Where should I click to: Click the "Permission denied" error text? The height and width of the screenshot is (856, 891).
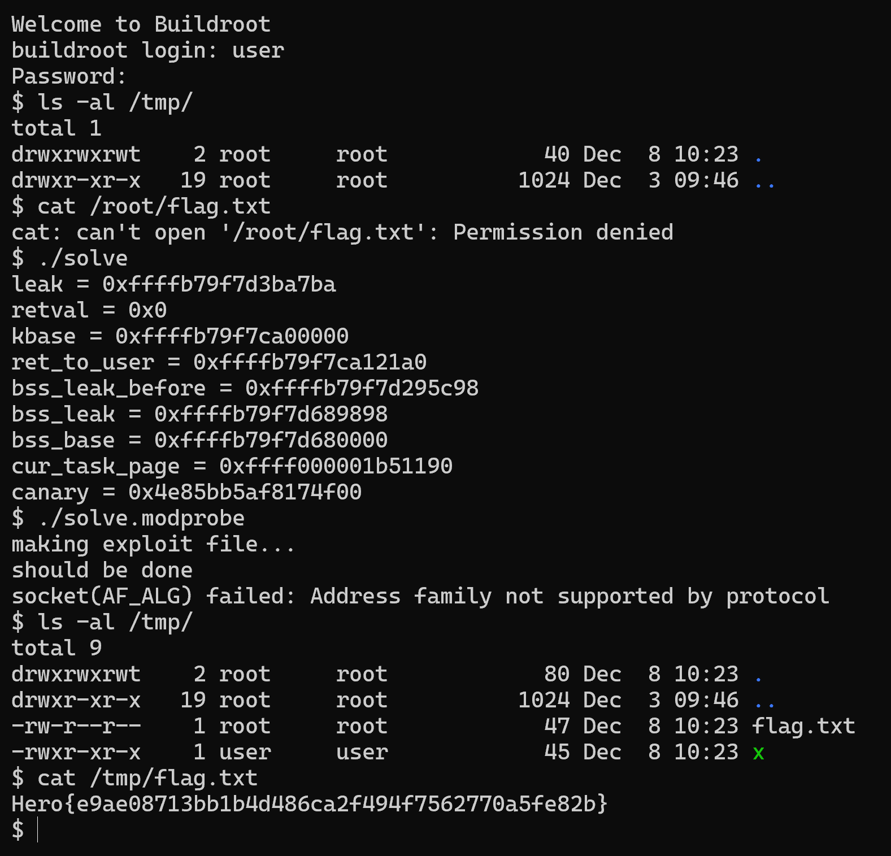(563, 232)
